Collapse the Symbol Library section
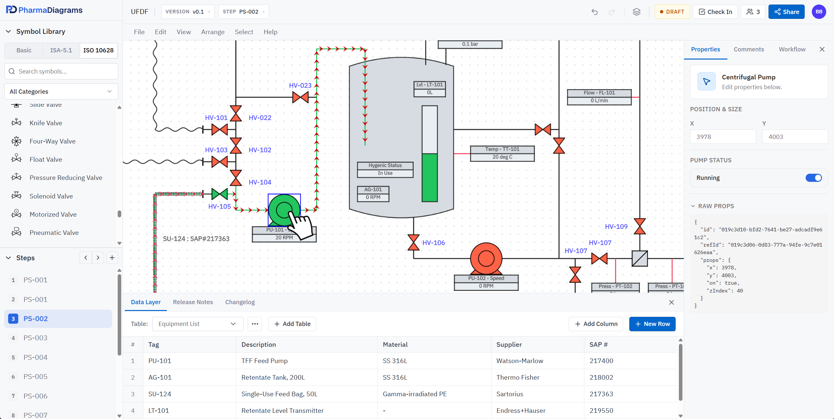 (9, 32)
